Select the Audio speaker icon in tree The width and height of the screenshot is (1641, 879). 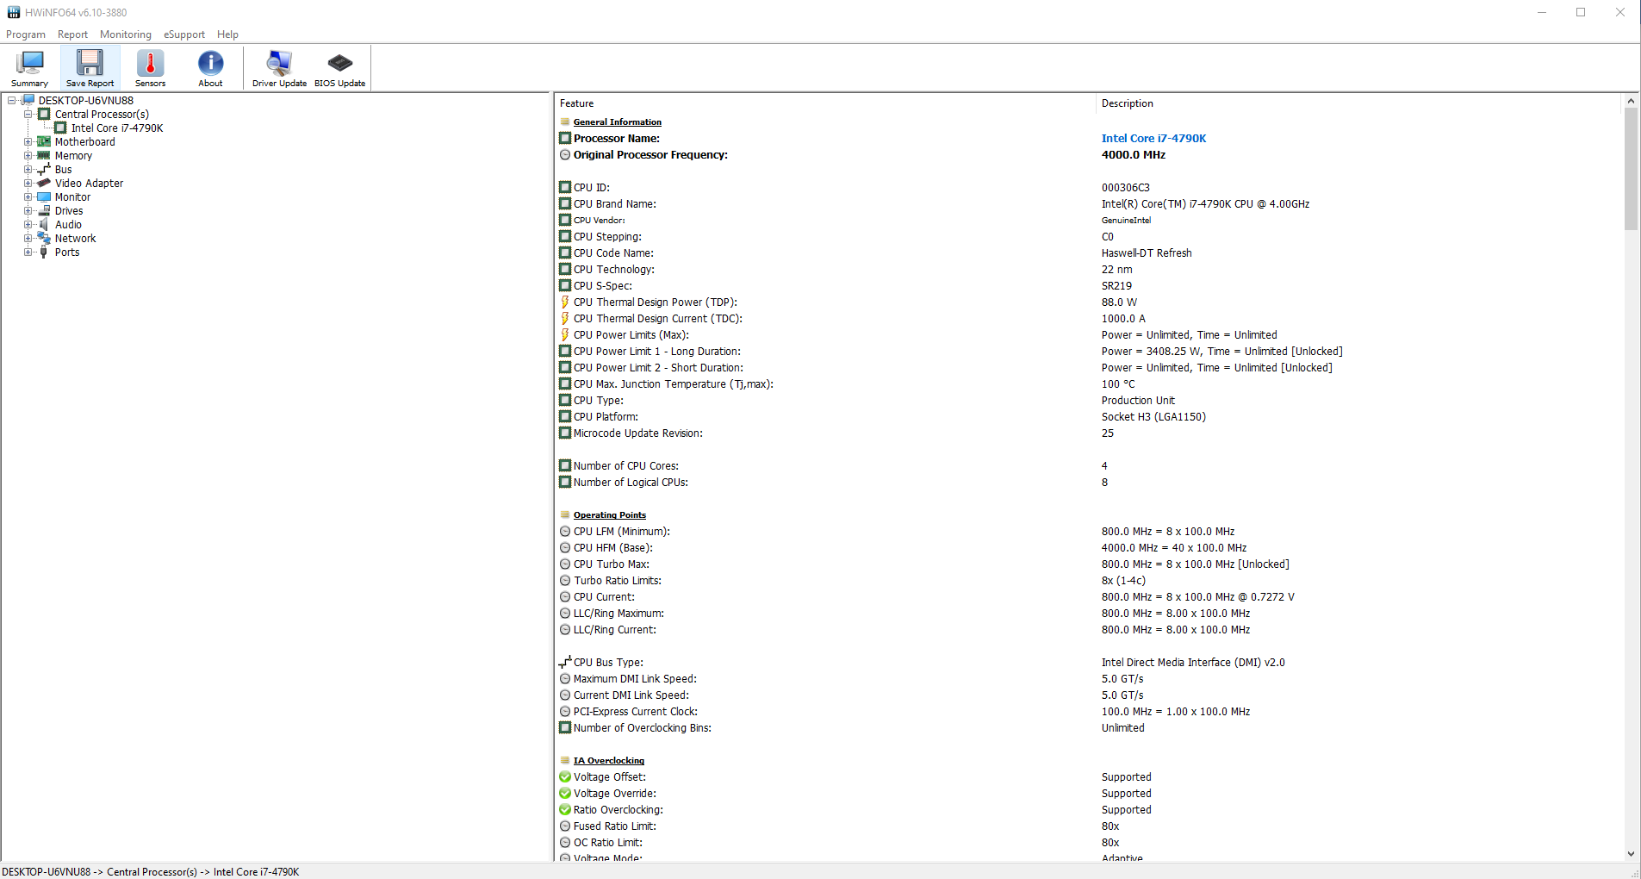[x=44, y=225]
